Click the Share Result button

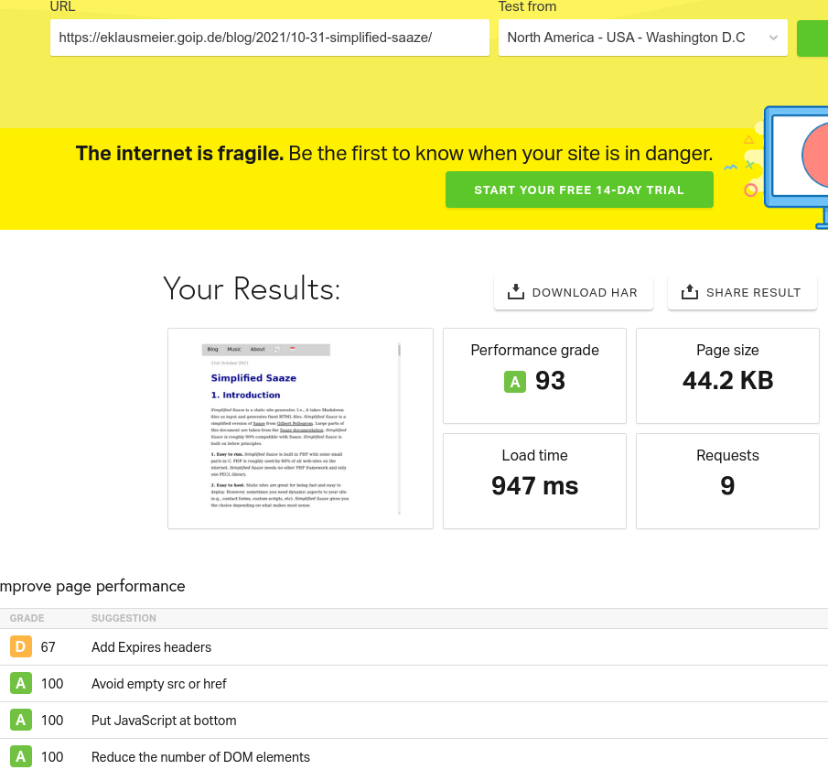pyautogui.click(x=742, y=293)
